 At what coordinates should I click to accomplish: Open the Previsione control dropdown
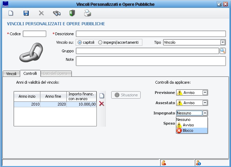[x=205, y=93]
